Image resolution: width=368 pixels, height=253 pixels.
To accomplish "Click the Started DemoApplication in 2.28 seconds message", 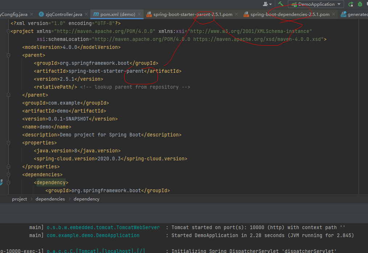I will pyautogui.click(x=262, y=235).
